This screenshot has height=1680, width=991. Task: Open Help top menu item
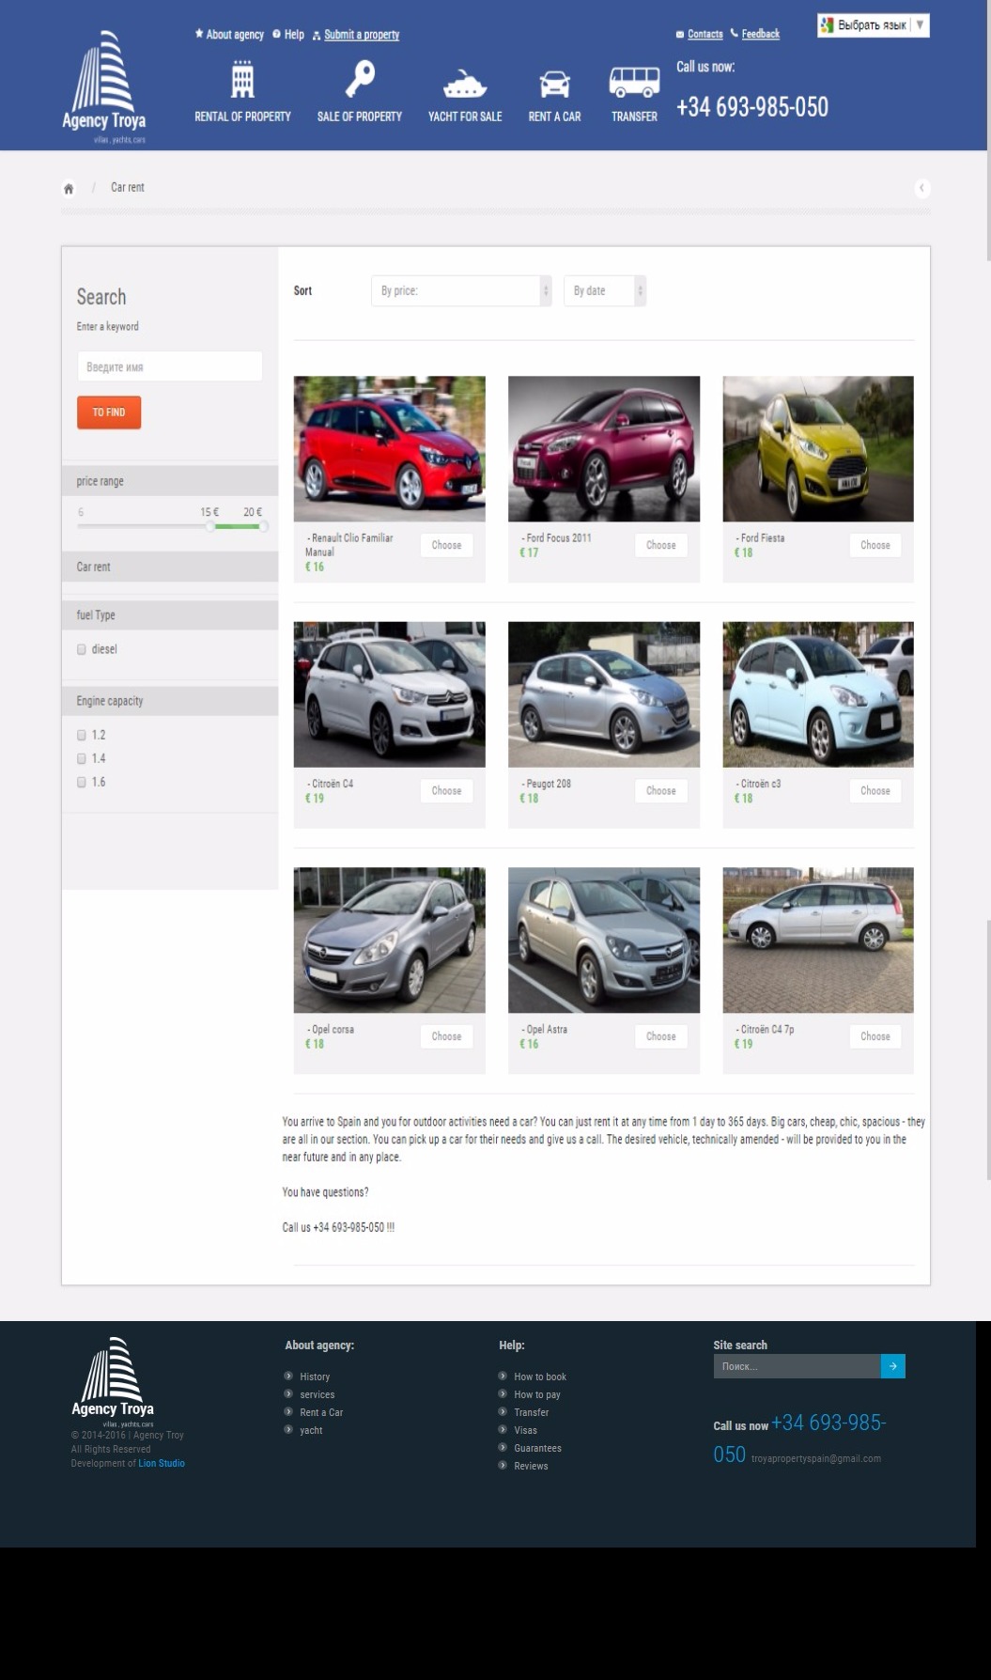(x=288, y=35)
